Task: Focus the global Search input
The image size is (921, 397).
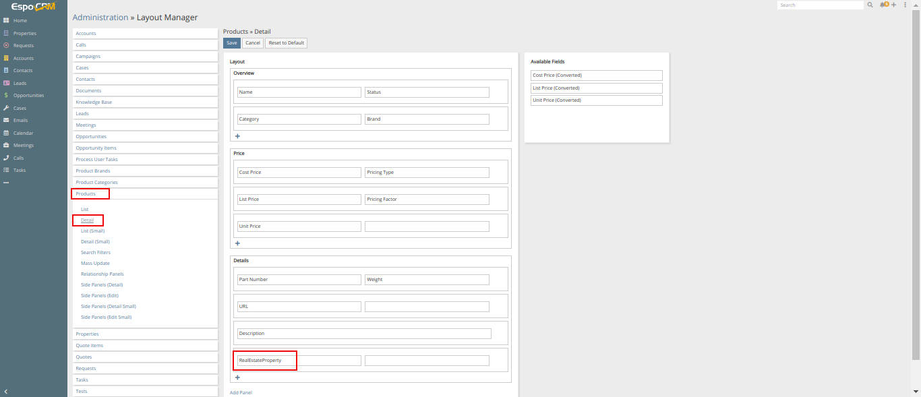Action: click(819, 5)
